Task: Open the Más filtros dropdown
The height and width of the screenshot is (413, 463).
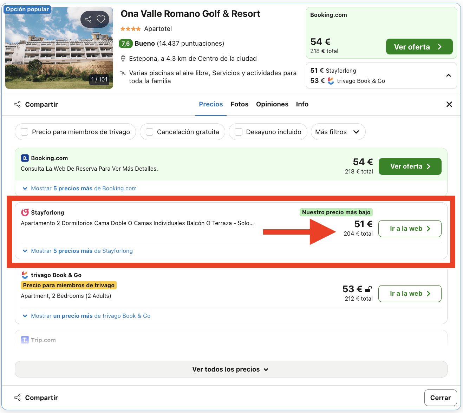Action: pyautogui.click(x=338, y=132)
